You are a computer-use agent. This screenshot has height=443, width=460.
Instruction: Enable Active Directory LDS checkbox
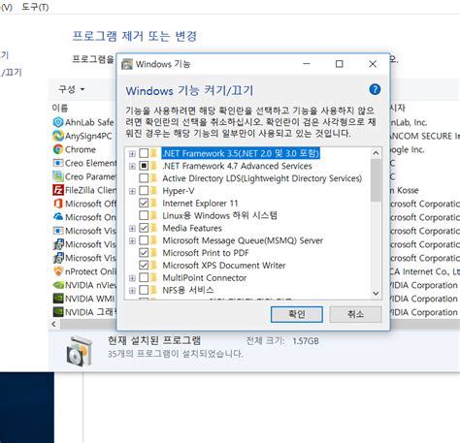[x=144, y=178]
